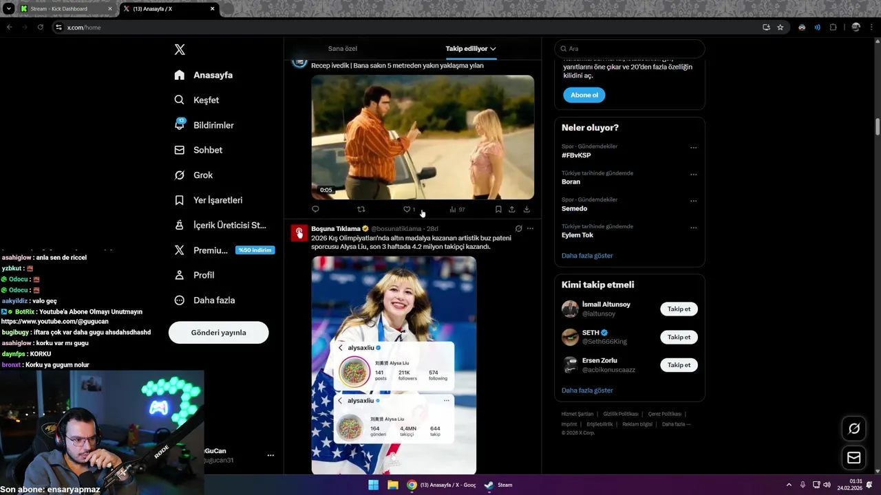Follow İsmail Altunsoy
The height and width of the screenshot is (495, 881).
point(679,309)
